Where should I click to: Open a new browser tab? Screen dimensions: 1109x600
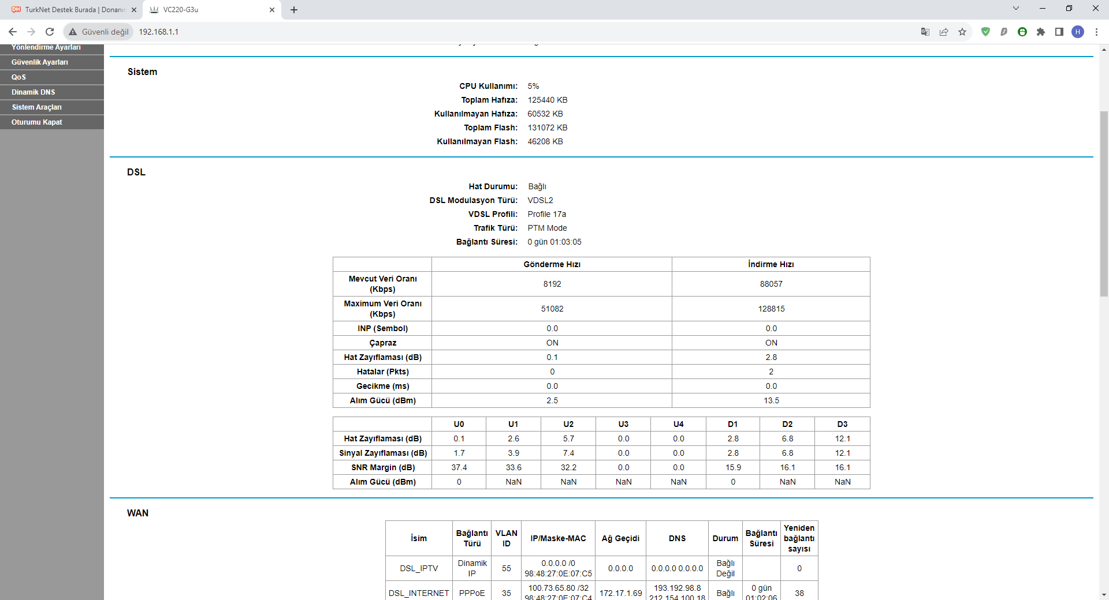[294, 10]
